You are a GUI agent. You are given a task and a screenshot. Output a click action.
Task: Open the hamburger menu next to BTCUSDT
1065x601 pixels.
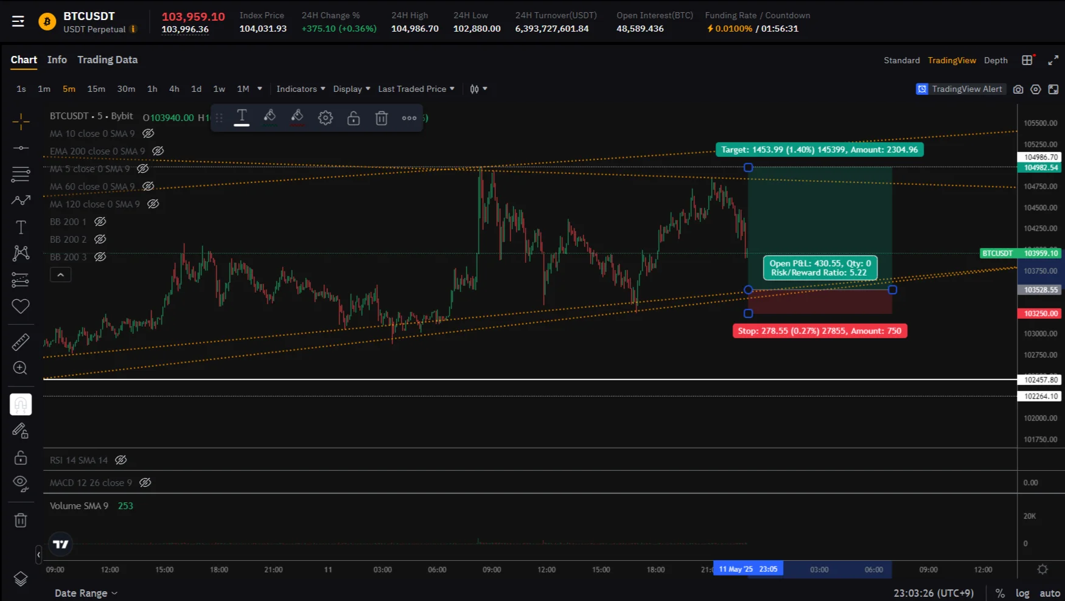point(18,22)
